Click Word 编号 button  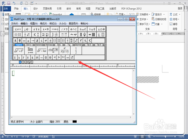[174, 24]
